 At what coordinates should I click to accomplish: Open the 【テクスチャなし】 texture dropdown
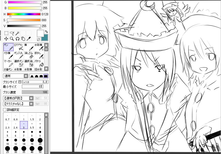tap(18, 104)
